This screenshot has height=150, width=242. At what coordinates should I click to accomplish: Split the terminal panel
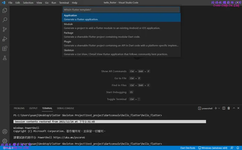click(x=224, y=108)
